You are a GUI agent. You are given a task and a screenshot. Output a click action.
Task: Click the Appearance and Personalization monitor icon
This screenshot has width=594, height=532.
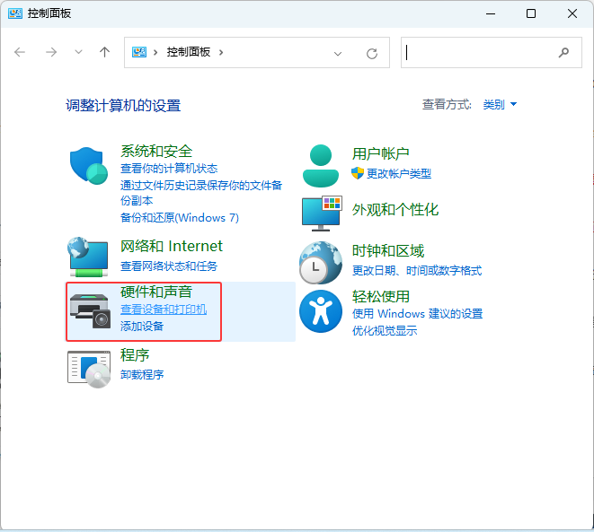pyautogui.click(x=322, y=214)
